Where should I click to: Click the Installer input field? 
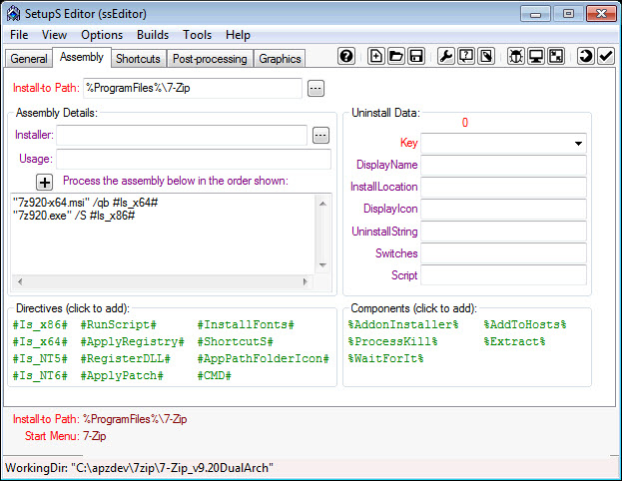click(x=182, y=136)
